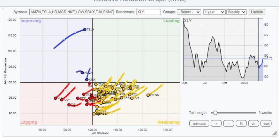Click the minus zoom button
Screen dimensions: 279x139
coord(229,123)
